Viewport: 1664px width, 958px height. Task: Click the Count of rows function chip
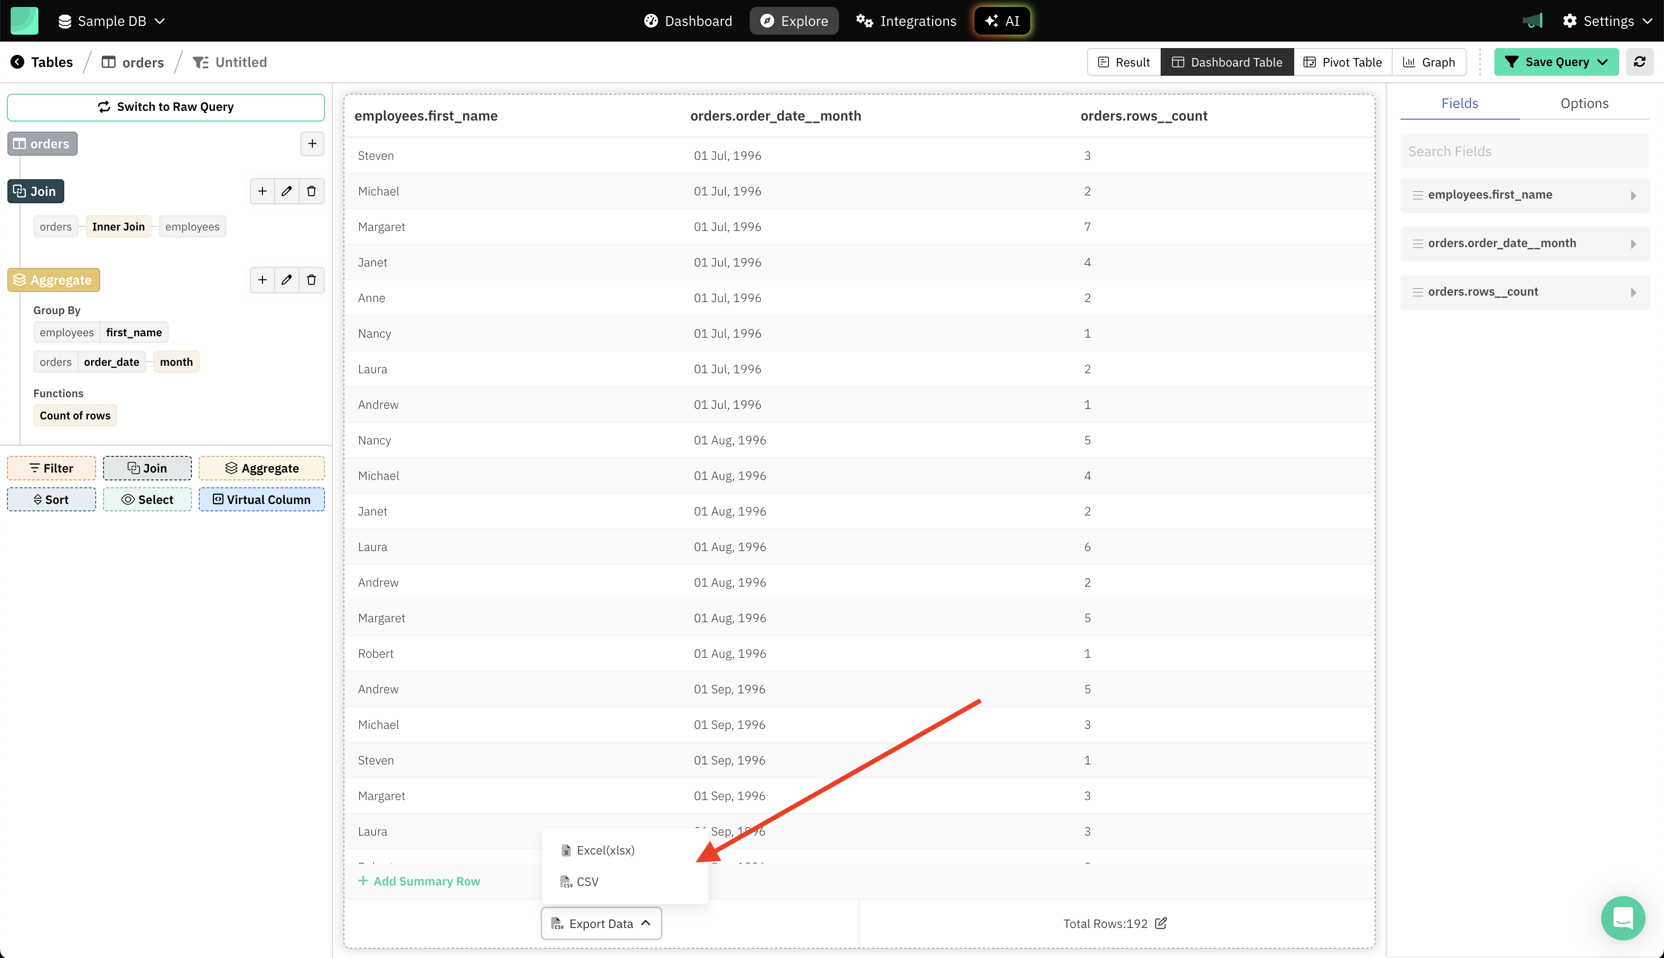tap(75, 415)
